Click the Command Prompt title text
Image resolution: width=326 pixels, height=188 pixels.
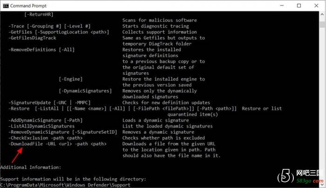pos(28,6)
